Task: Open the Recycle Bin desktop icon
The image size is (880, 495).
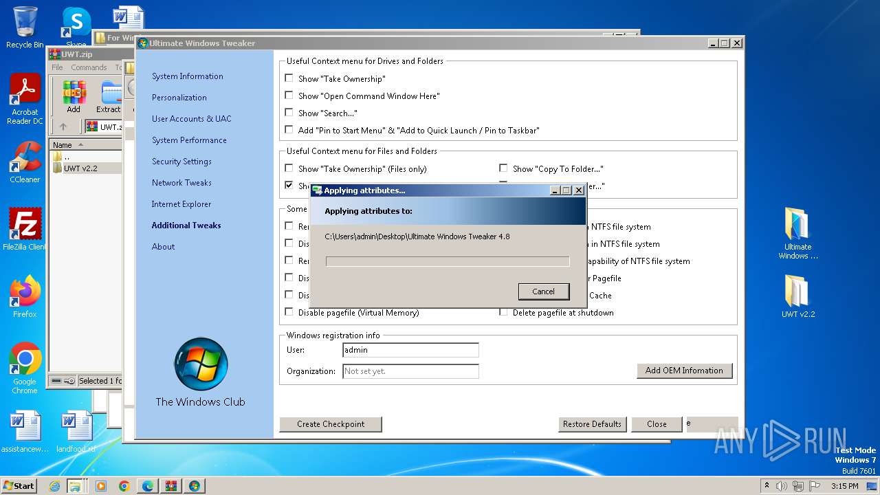Action: click(x=25, y=27)
